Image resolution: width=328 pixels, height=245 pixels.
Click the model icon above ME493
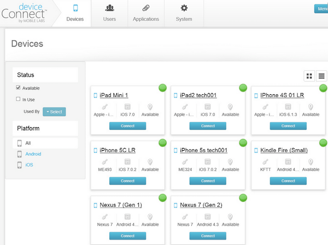pos(104,162)
